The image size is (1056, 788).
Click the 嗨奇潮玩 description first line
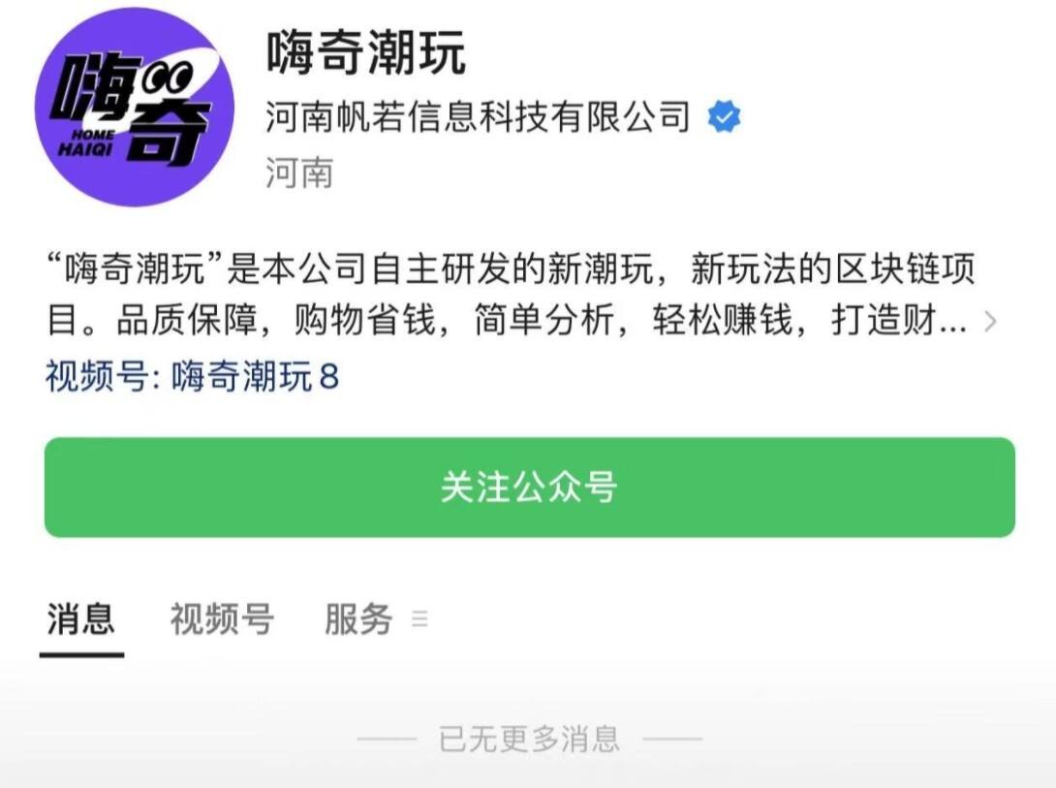click(x=512, y=268)
